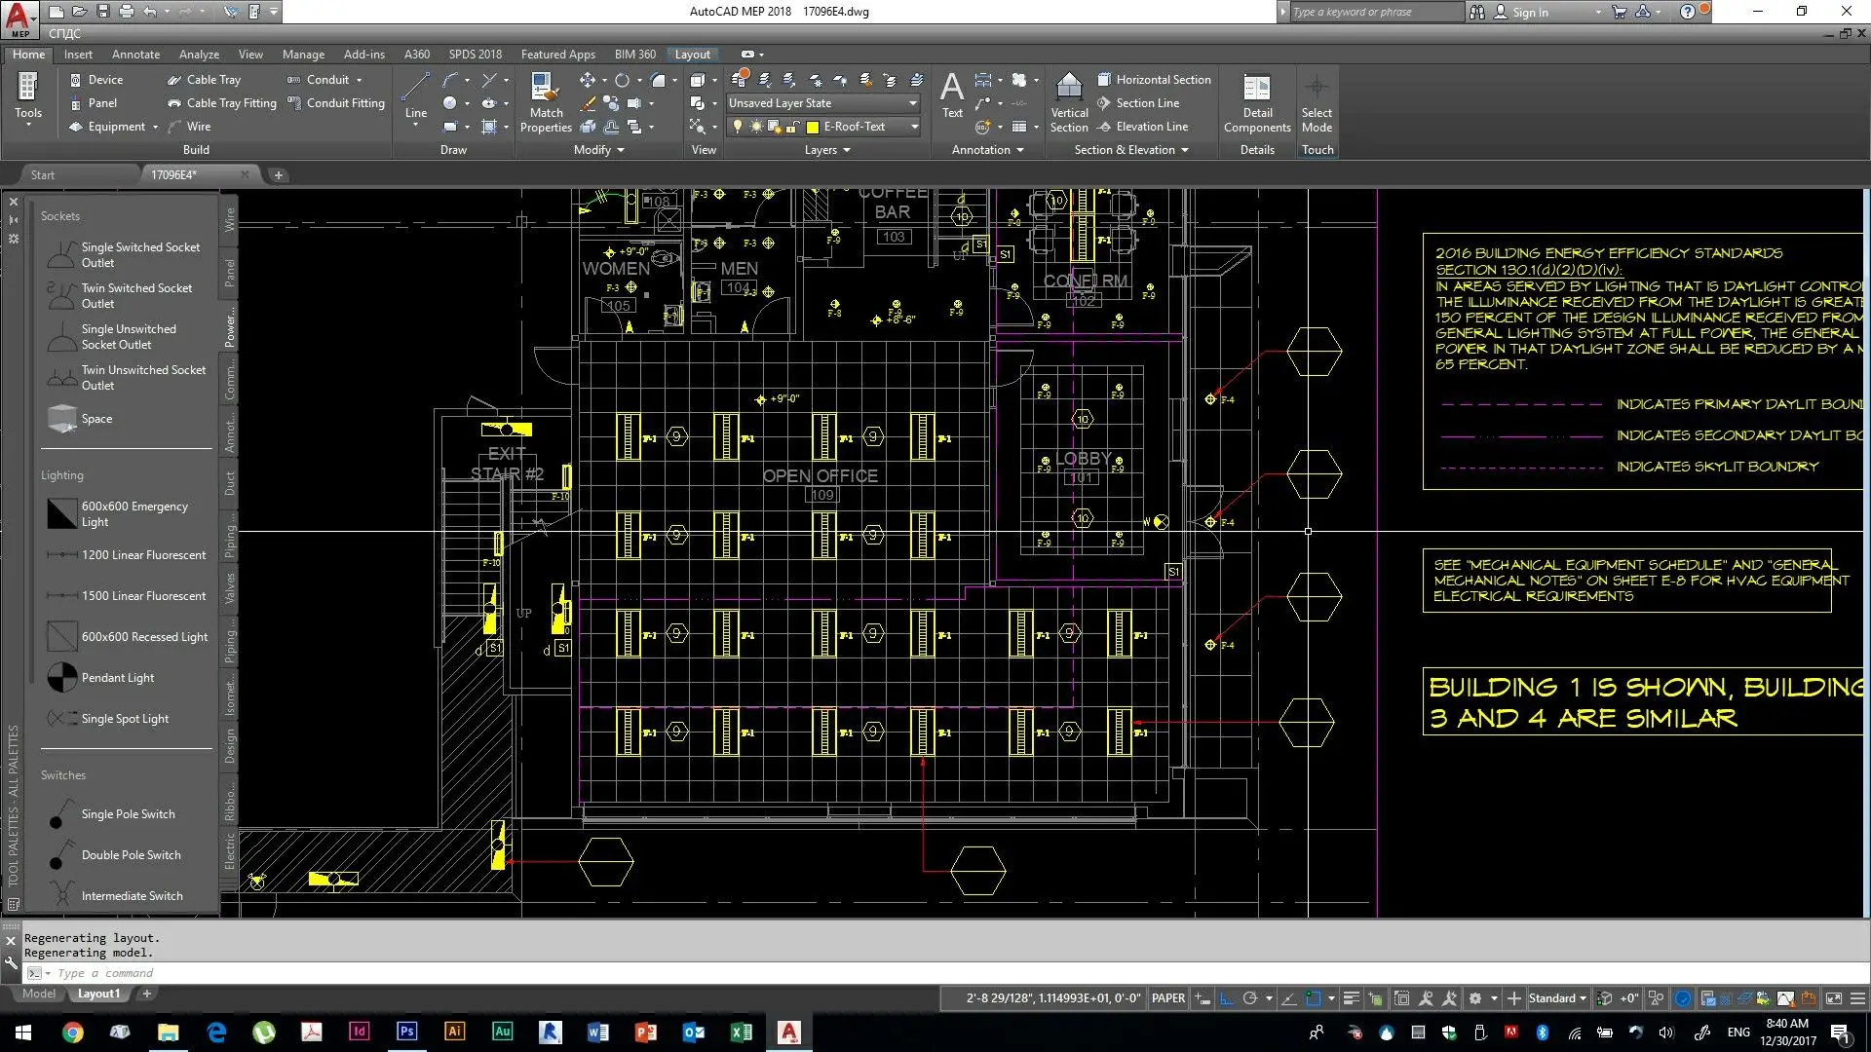Open the Equipment dropdown arrow

pyautogui.click(x=155, y=127)
